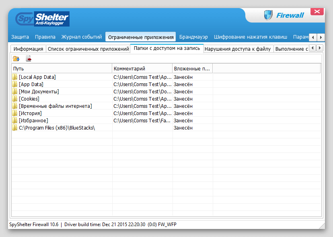333x237 pixels.
Task: Select the [История] entry
Action: tap(30, 113)
